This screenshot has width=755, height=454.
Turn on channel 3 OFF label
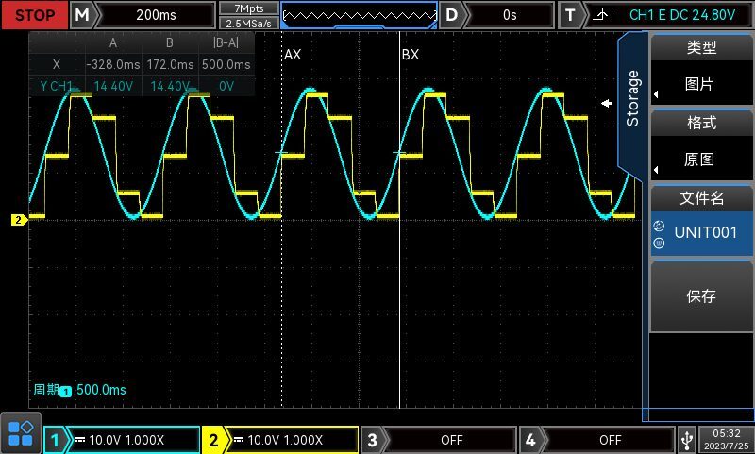[451, 440]
